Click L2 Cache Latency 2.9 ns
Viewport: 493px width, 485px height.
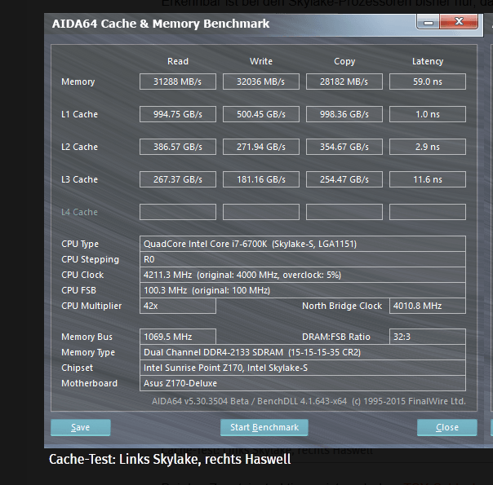428,147
